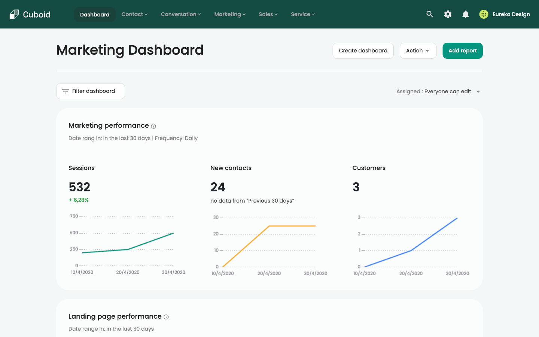The image size is (539, 337).
Task: Open the Action dropdown
Action: click(x=418, y=51)
